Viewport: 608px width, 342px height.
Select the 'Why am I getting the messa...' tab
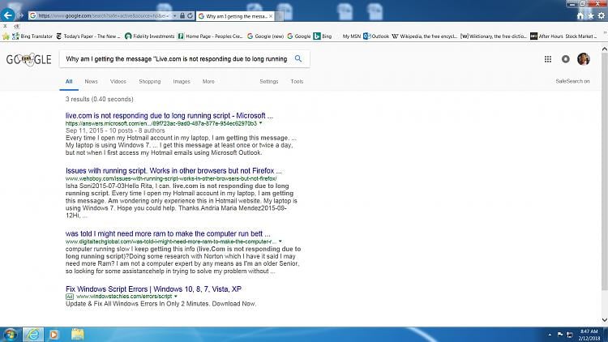point(235,16)
